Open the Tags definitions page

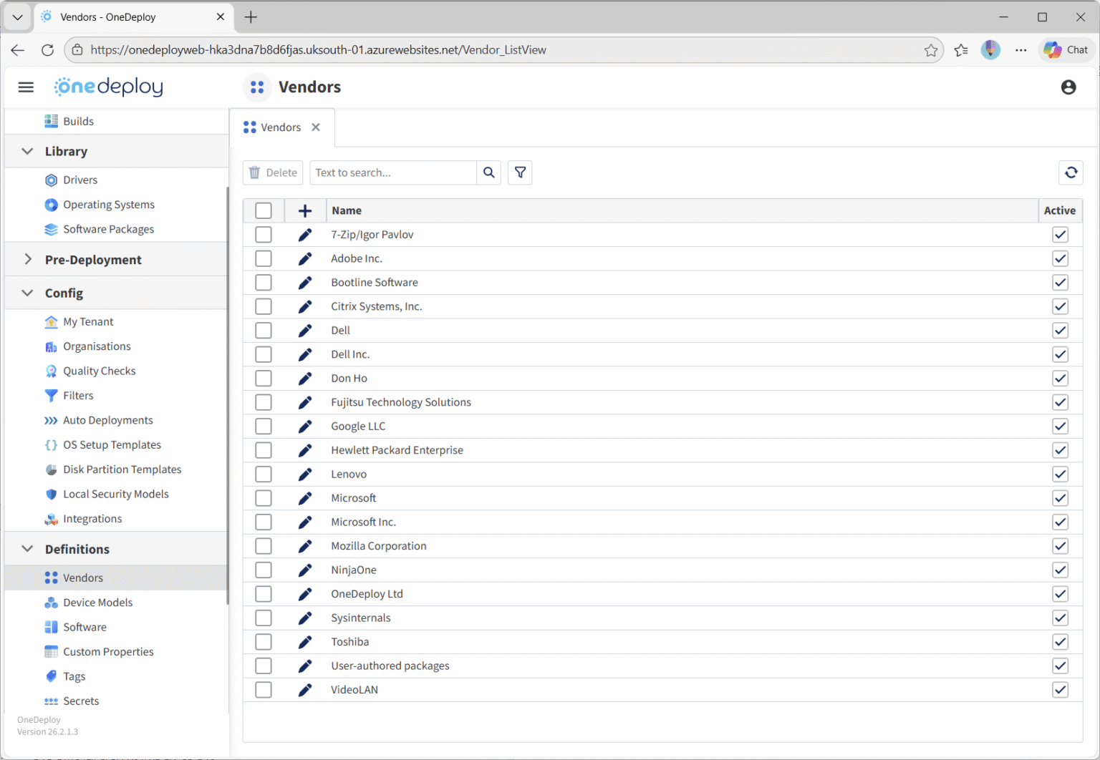tap(74, 676)
